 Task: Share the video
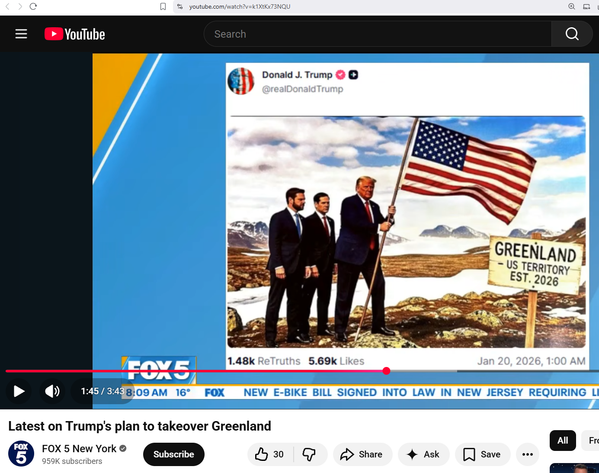[362, 454]
